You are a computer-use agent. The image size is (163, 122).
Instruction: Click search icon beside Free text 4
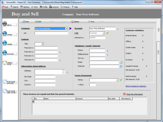click(x=59, y=60)
